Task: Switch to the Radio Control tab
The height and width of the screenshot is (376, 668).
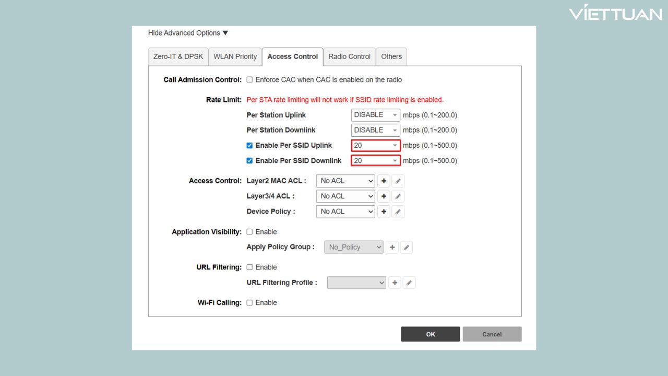Action: (349, 56)
